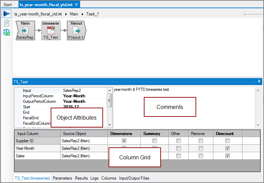
Task: Click the Input Column header
Action: tap(38, 134)
